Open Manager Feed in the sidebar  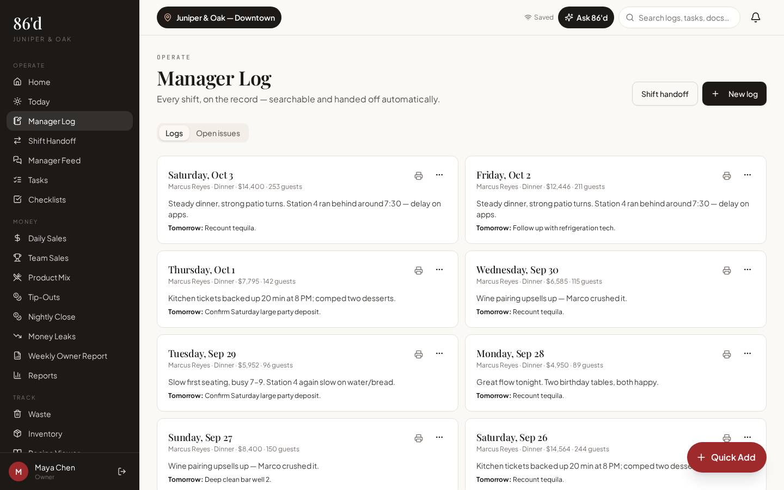[x=70, y=160]
